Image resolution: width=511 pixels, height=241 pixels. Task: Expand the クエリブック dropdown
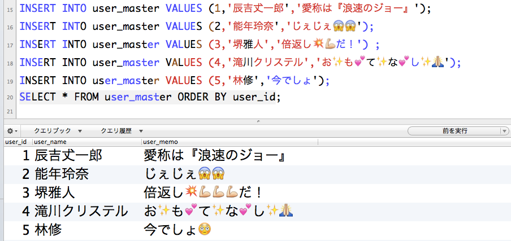(x=58, y=131)
